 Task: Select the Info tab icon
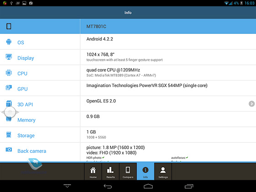(x=145, y=170)
